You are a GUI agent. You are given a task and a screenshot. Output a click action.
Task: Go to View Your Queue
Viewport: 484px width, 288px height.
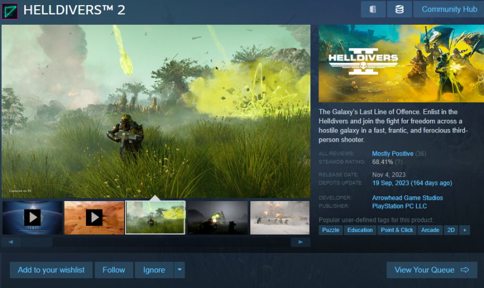pyautogui.click(x=432, y=270)
